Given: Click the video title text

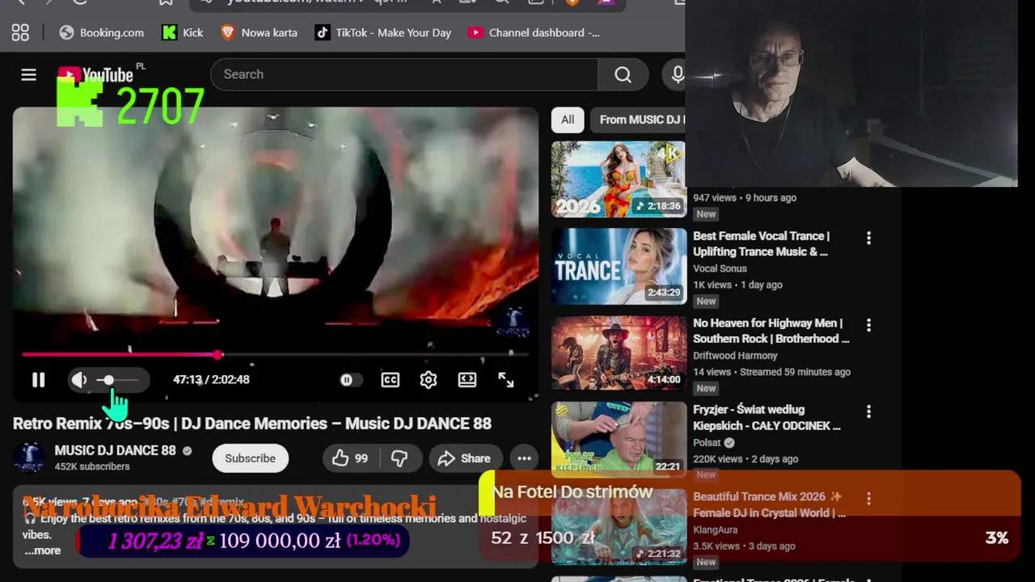Looking at the screenshot, I should click(x=252, y=424).
